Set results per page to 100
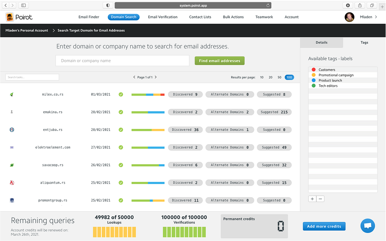 (289, 77)
